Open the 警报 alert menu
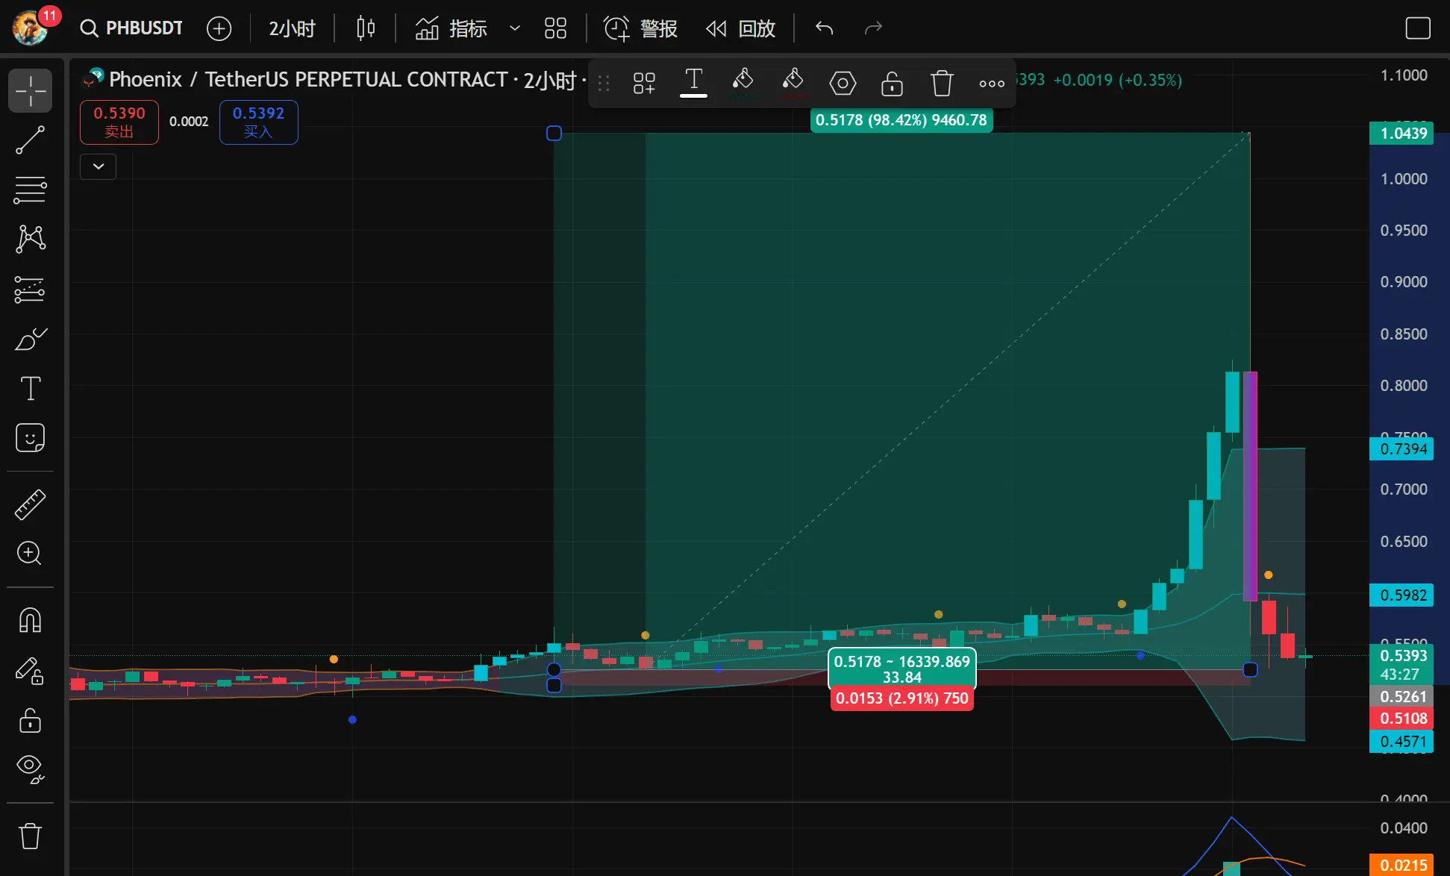This screenshot has width=1450, height=876. 640,28
